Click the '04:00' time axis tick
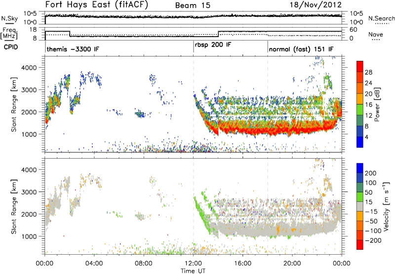 click(x=94, y=264)
